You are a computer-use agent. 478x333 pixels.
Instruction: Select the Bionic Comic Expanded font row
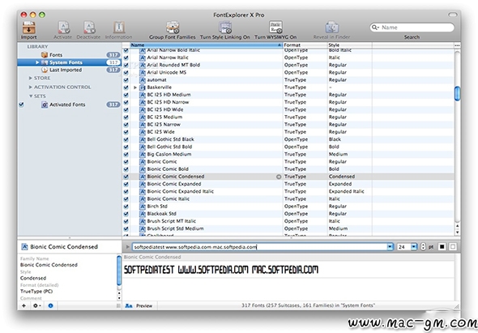[288, 184]
